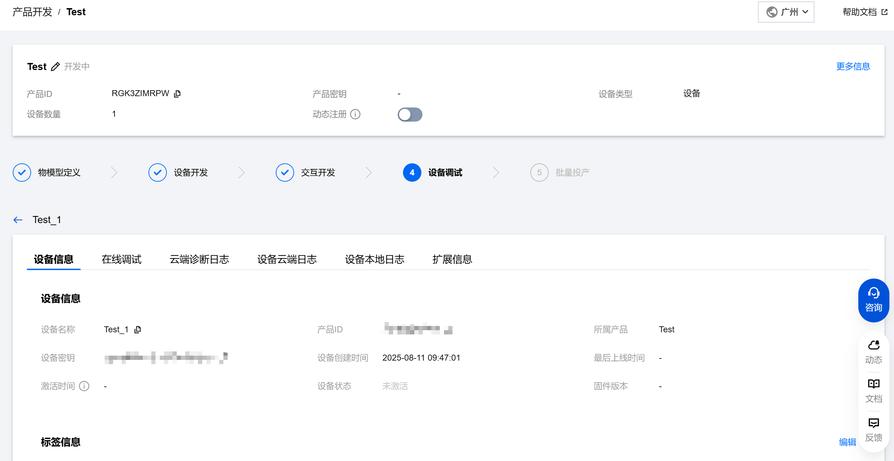Click the 更多信息 link
Image resolution: width=894 pixels, height=461 pixels.
pyautogui.click(x=853, y=66)
